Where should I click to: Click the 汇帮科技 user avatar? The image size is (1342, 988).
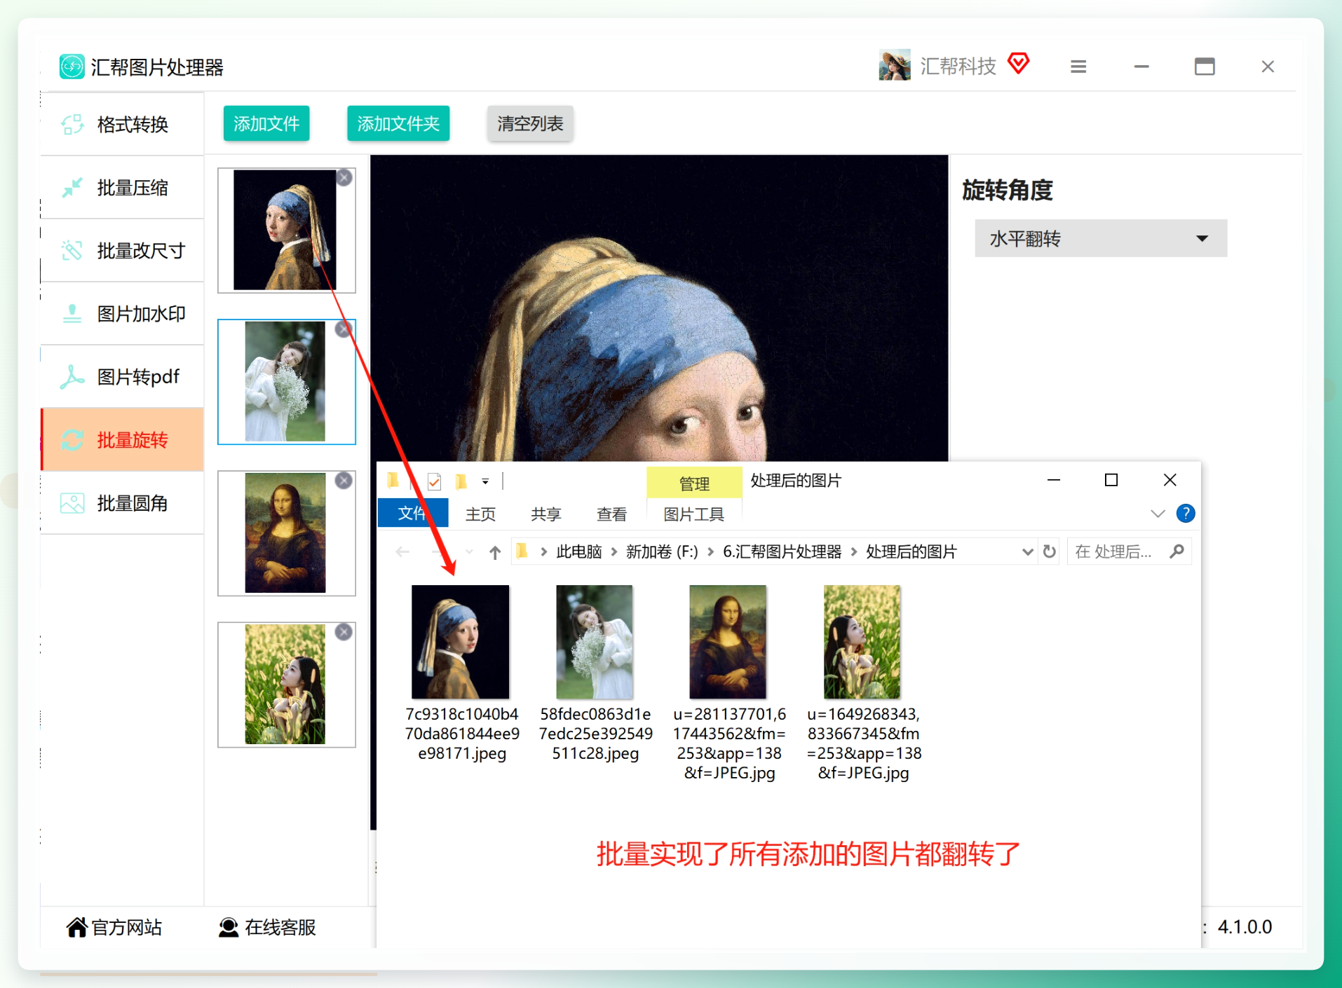tap(895, 65)
